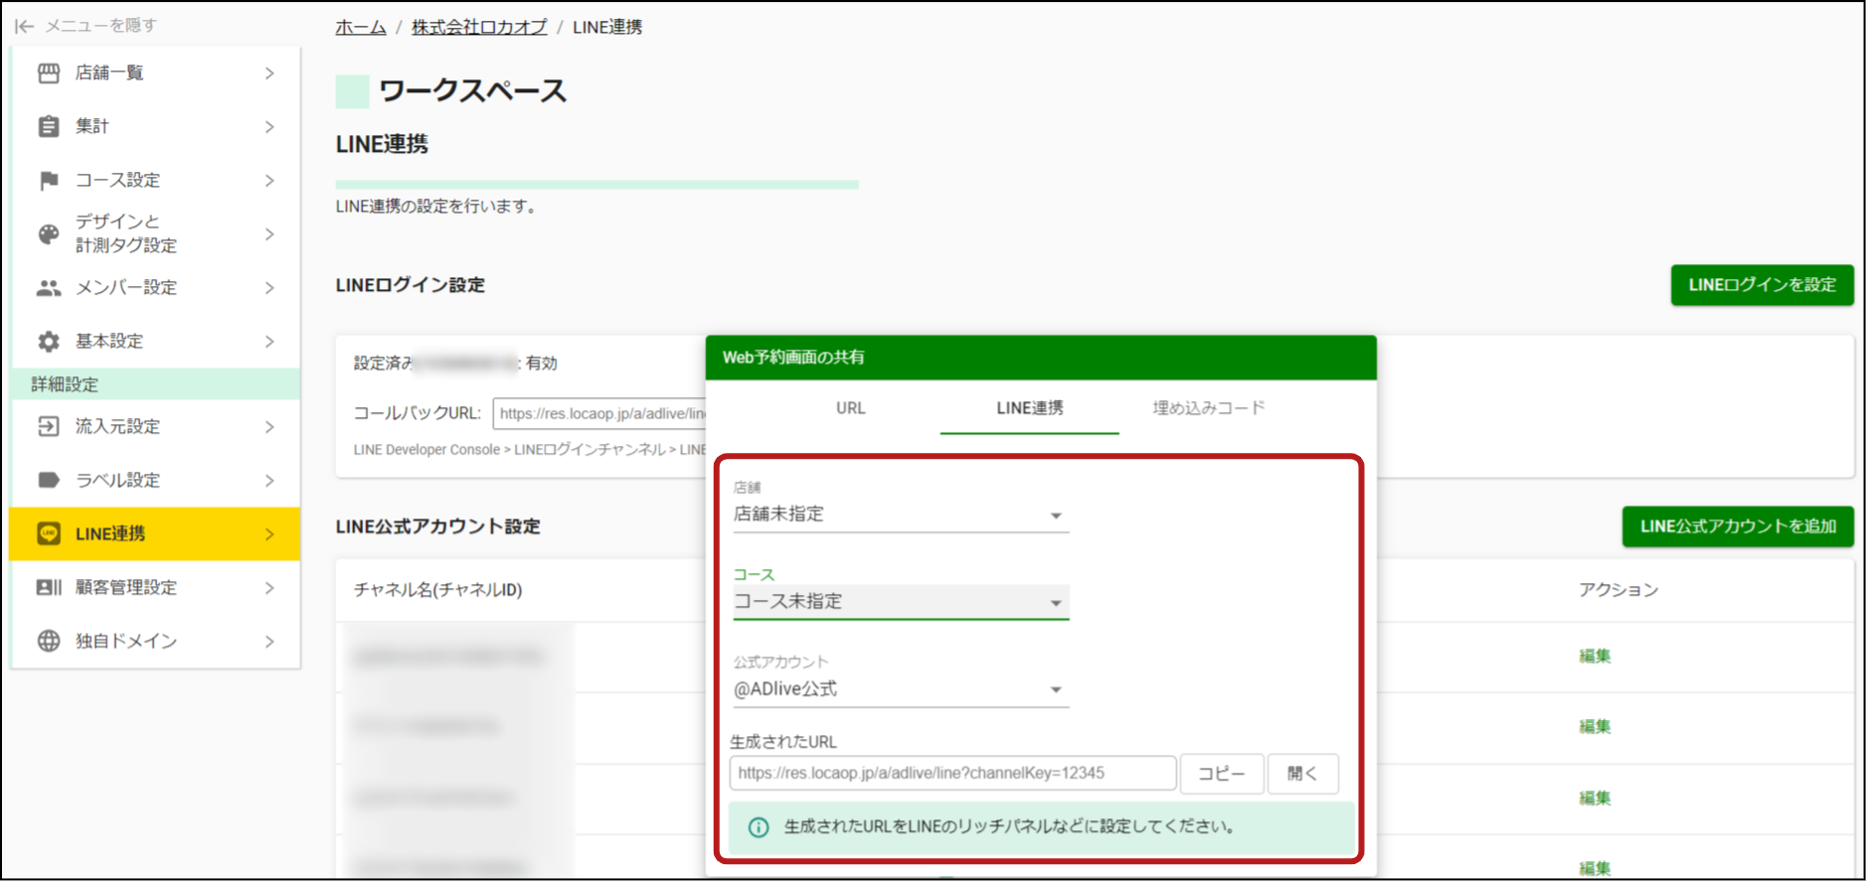Click the info icon in the notice bar

[x=759, y=827]
